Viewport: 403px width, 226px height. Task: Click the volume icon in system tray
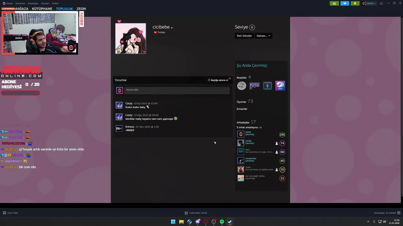[384, 222]
